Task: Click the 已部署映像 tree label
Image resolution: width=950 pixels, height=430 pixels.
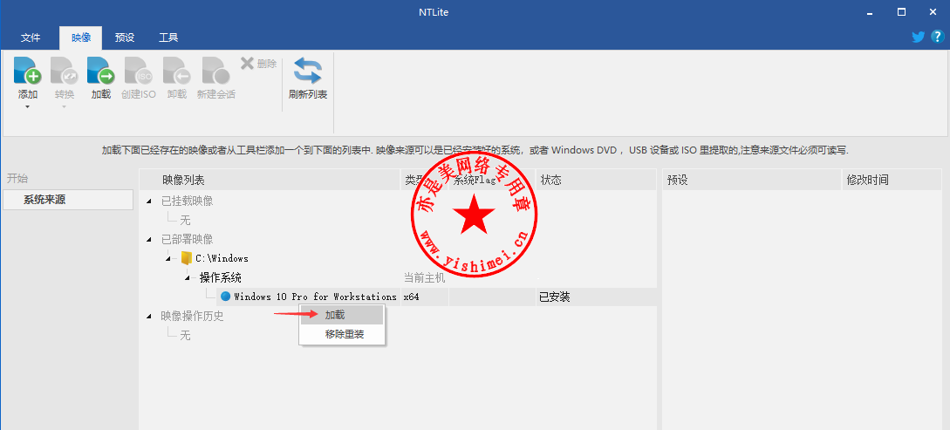Action: 188,239
